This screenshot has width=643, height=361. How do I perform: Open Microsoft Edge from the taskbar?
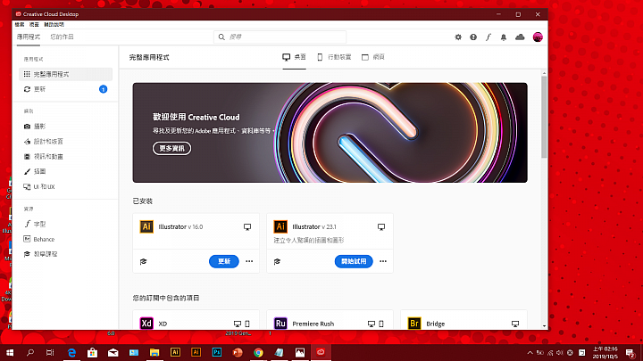[x=71, y=352]
